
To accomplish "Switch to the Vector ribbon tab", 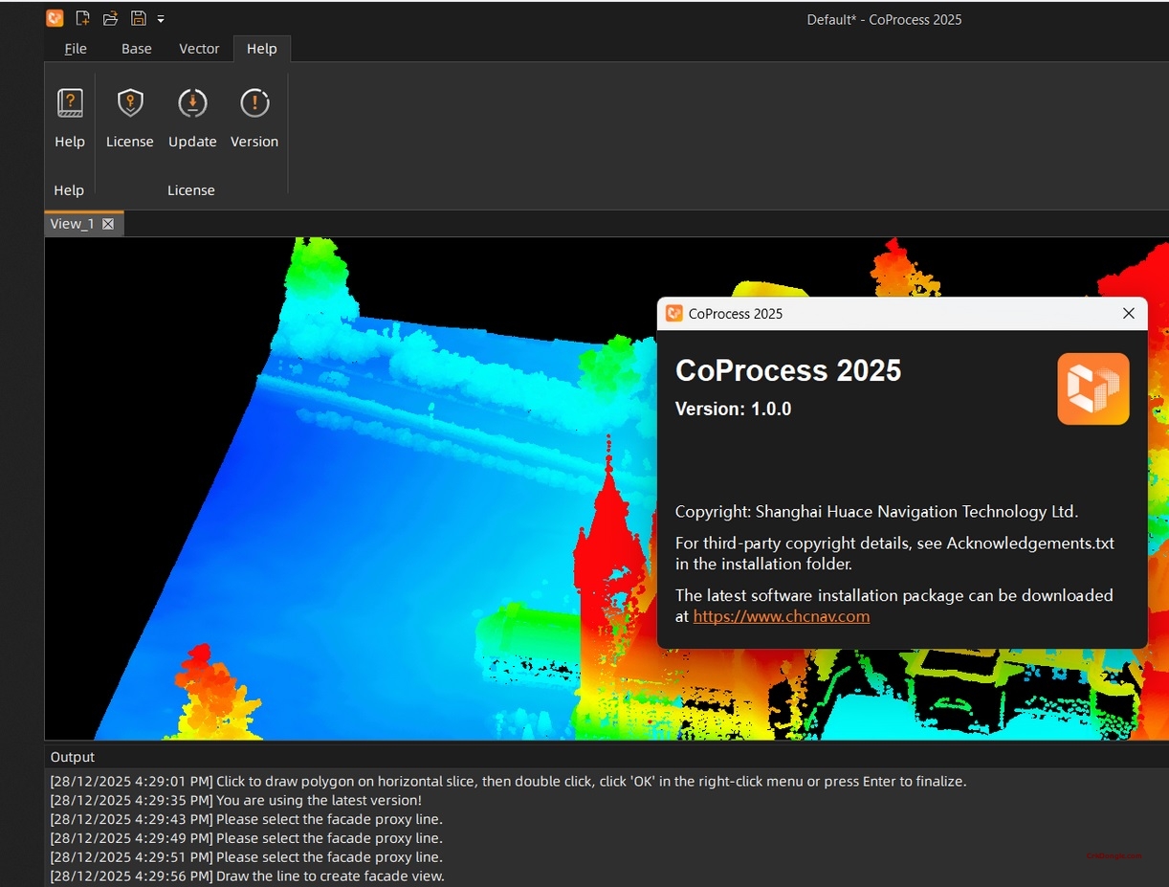I will [x=199, y=49].
